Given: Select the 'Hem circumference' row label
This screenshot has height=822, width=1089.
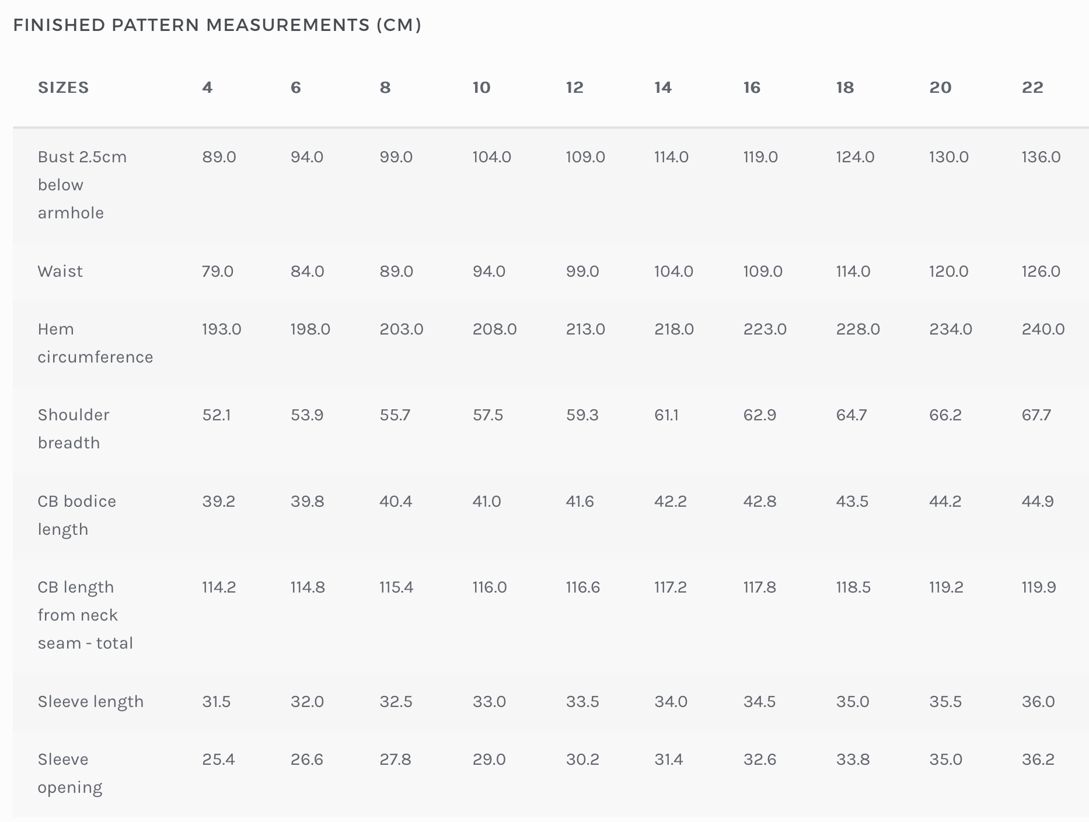Looking at the screenshot, I should point(95,343).
